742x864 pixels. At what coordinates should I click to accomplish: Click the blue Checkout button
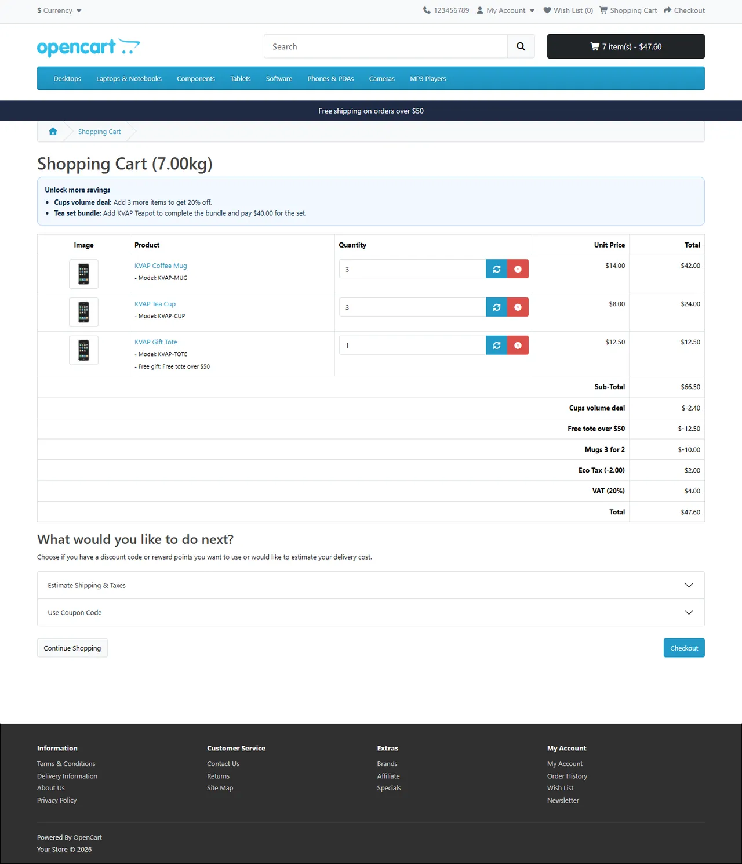coord(684,648)
